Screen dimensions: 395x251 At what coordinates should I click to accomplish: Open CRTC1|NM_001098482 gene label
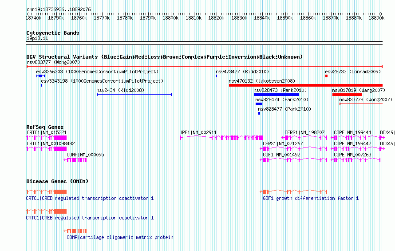point(51,144)
